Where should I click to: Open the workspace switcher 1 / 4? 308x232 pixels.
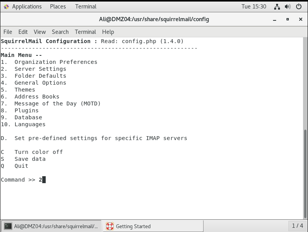[297, 226]
